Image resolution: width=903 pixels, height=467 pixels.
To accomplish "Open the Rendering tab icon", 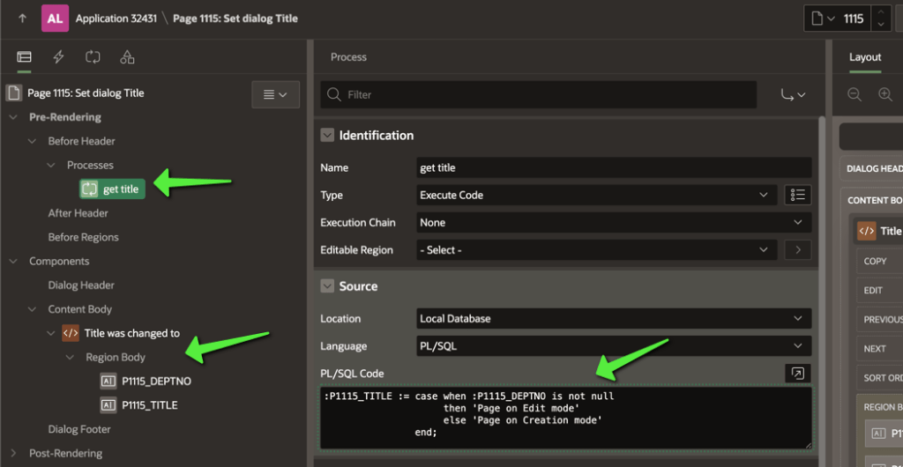I will pos(24,57).
